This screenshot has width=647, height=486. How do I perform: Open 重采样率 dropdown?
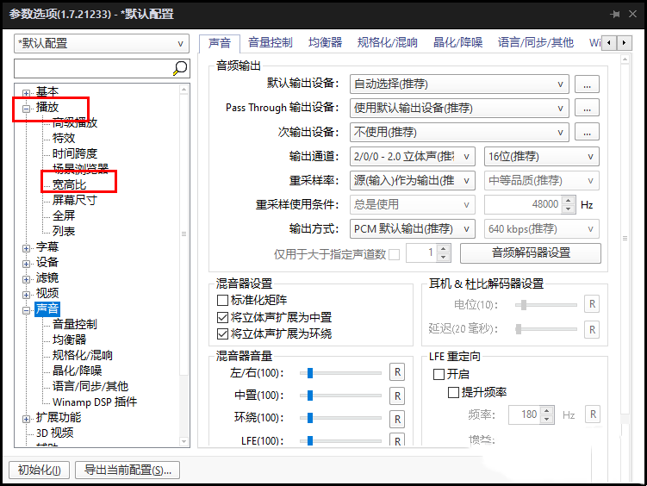pos(412,180)
